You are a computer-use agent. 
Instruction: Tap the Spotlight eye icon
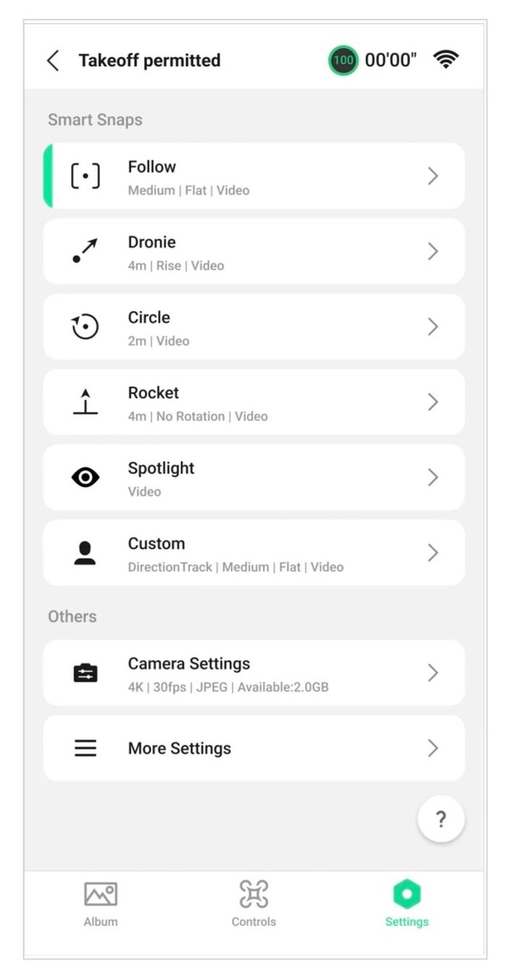(x=85, y=477)
